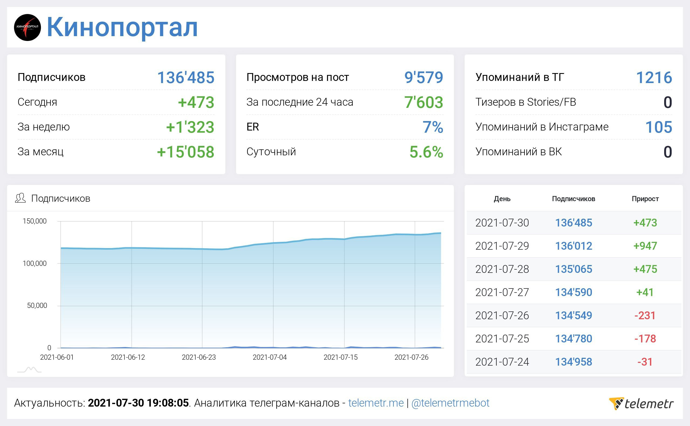Click the Упоминаний в ТГ label
The width and height of the screenshot is (690, 426).
point(520,77)
